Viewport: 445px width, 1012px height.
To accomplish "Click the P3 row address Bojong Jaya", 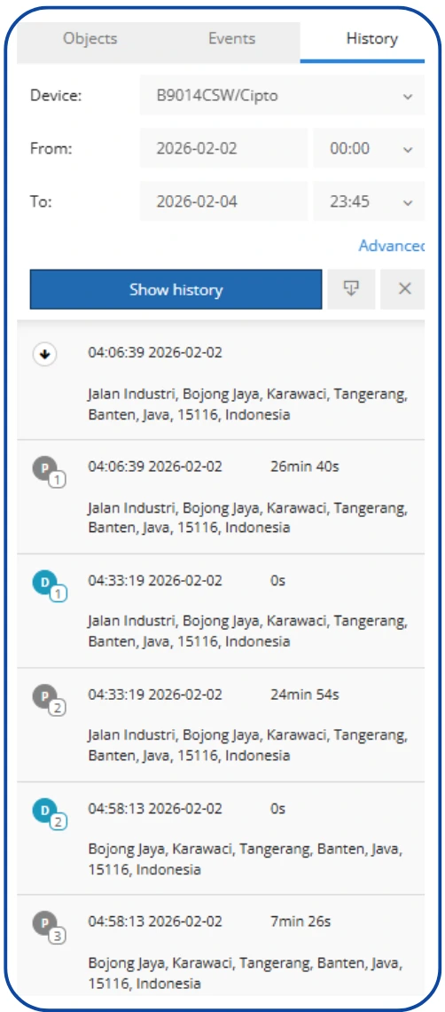I will pos(245,975).
